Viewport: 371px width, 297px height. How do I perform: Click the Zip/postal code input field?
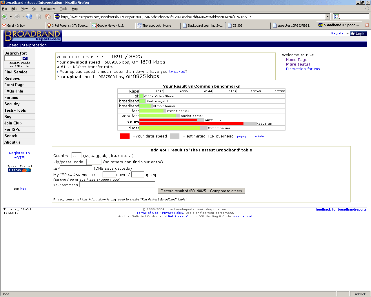tap(94, 162)
